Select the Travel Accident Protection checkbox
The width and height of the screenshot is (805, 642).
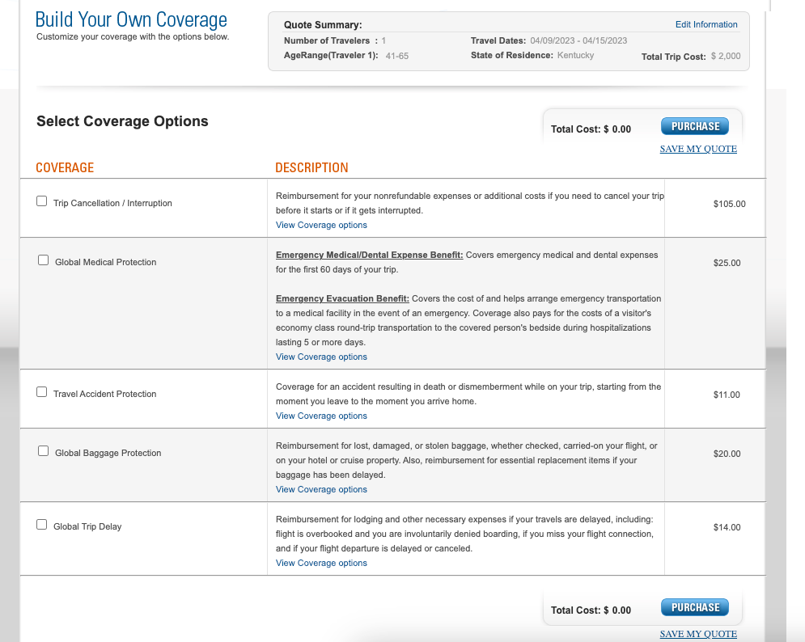tap(41, 391)
